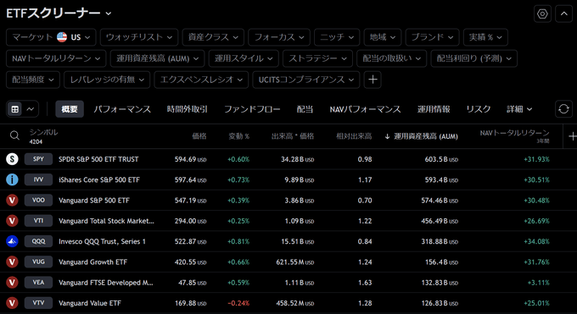Click the QQQ ticker badge
Image resolution: width=577 pixels, height=314 pixels.
click(x=39, y=241)
